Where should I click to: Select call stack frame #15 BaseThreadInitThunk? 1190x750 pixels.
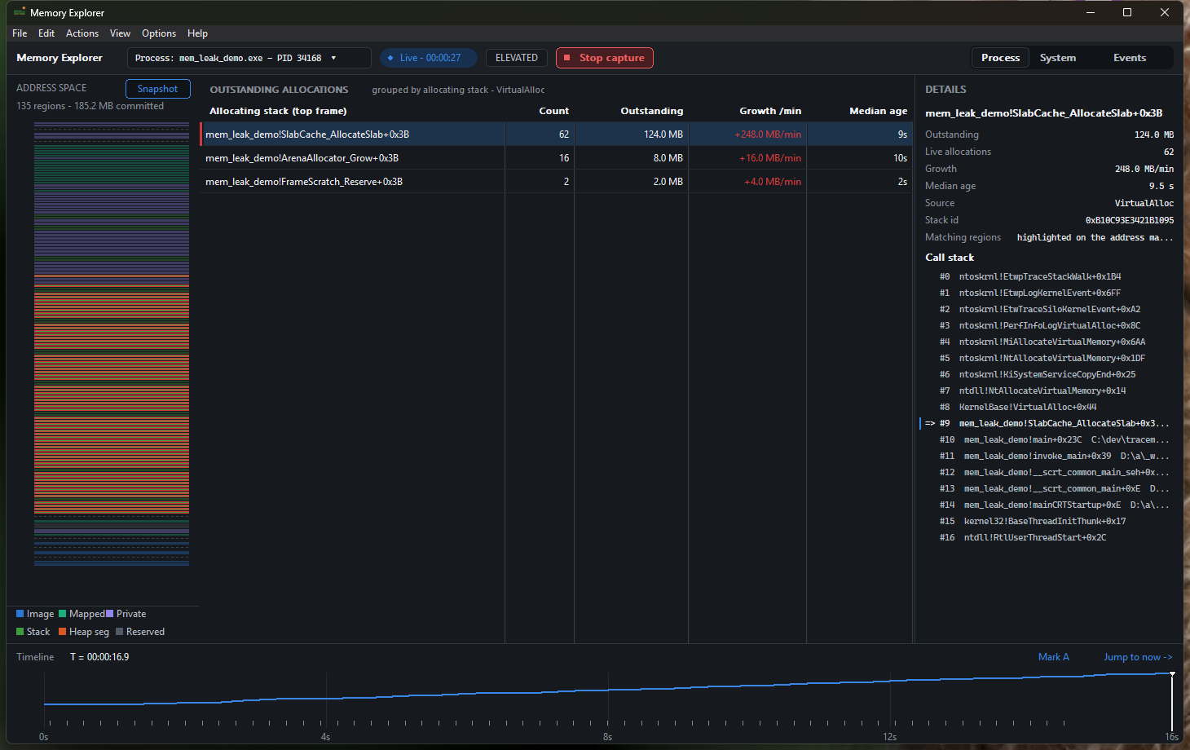tap(1047, 521)
